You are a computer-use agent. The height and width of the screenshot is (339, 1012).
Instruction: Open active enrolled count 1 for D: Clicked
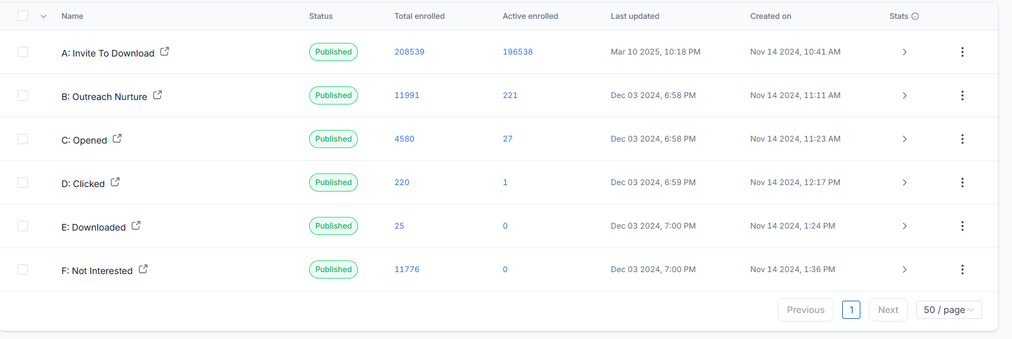click(x=505, y=182)
